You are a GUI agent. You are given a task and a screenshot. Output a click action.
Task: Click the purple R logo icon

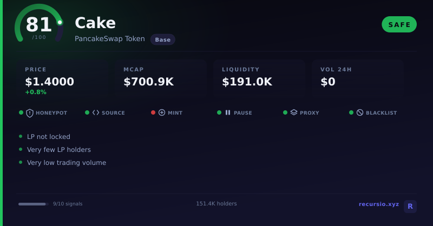(410, 206)
